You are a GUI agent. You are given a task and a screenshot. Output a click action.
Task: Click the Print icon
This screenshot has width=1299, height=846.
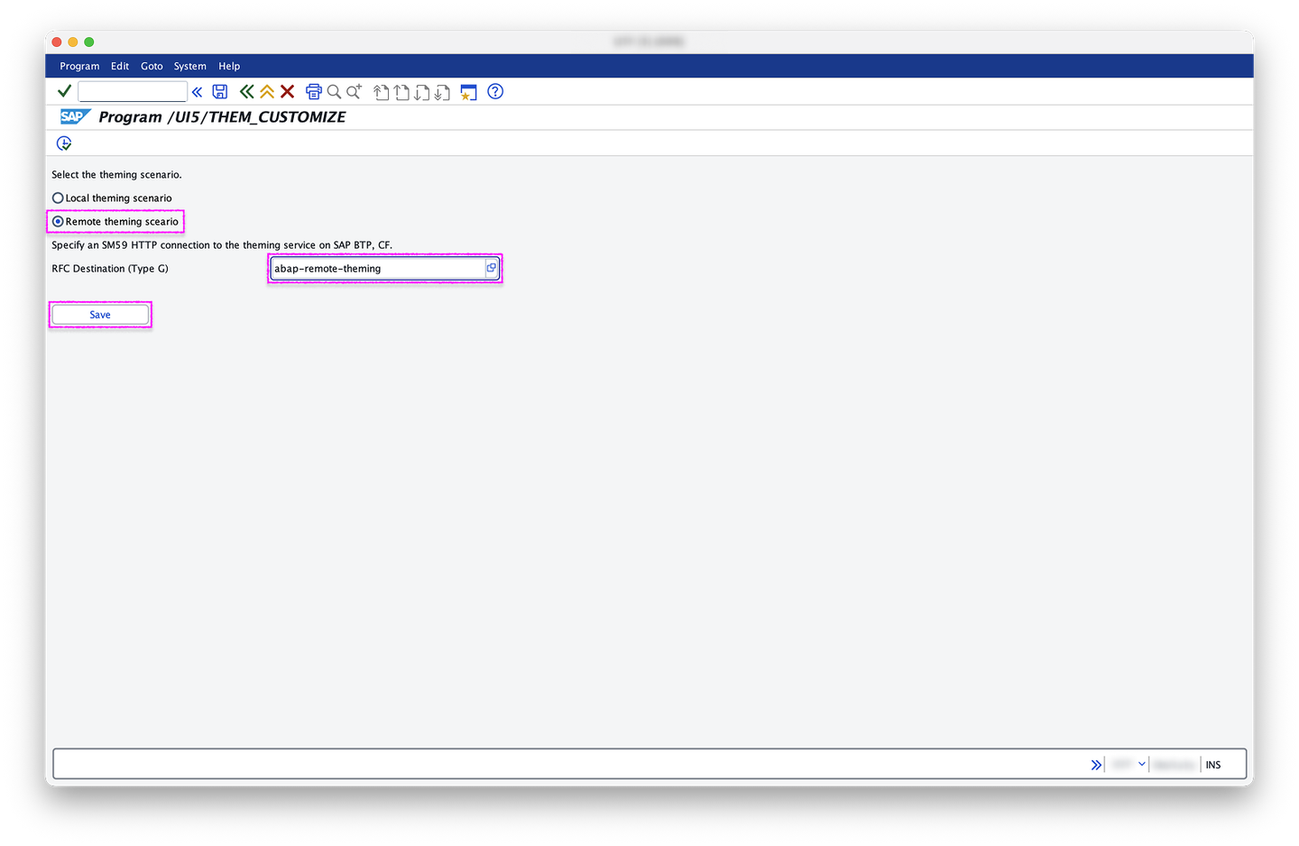[x=314, y=91]
